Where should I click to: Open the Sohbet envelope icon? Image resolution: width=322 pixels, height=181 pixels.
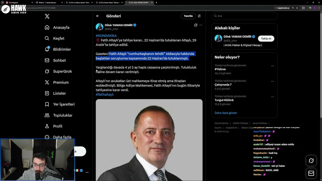point(47,60)
